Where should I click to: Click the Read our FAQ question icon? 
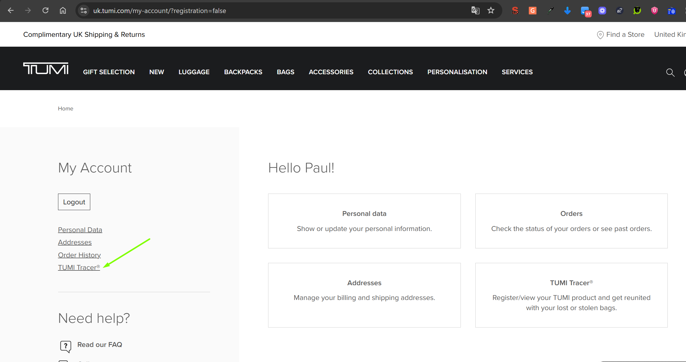pos(66,346)
